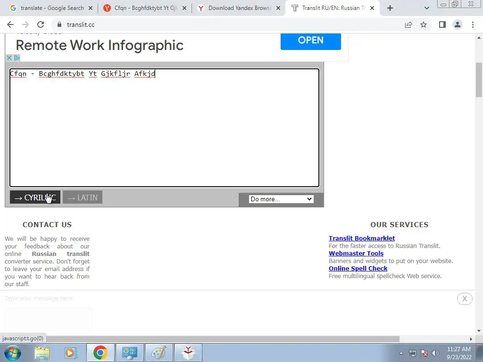Image resolution: width=483 pixels, height=362 pixels.
Task: Convert text to Latin
Action: point(82,197)
